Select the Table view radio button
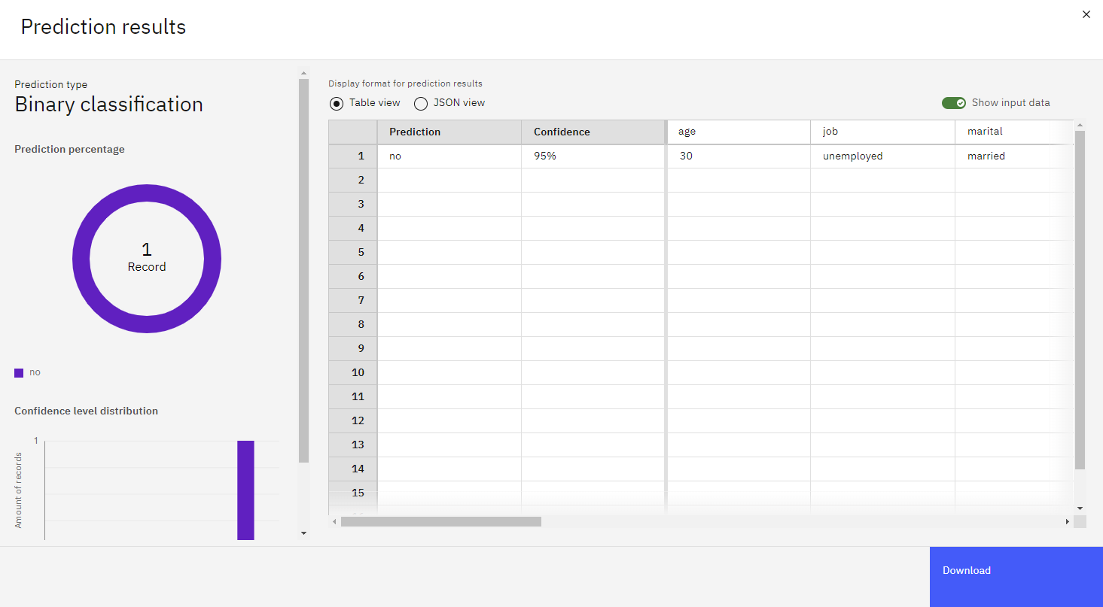 tap(337, 103)
